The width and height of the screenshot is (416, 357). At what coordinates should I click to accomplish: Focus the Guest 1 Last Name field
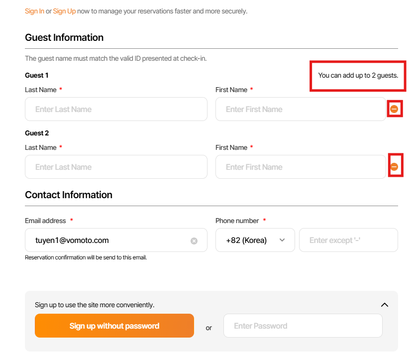tap(116, 109)
